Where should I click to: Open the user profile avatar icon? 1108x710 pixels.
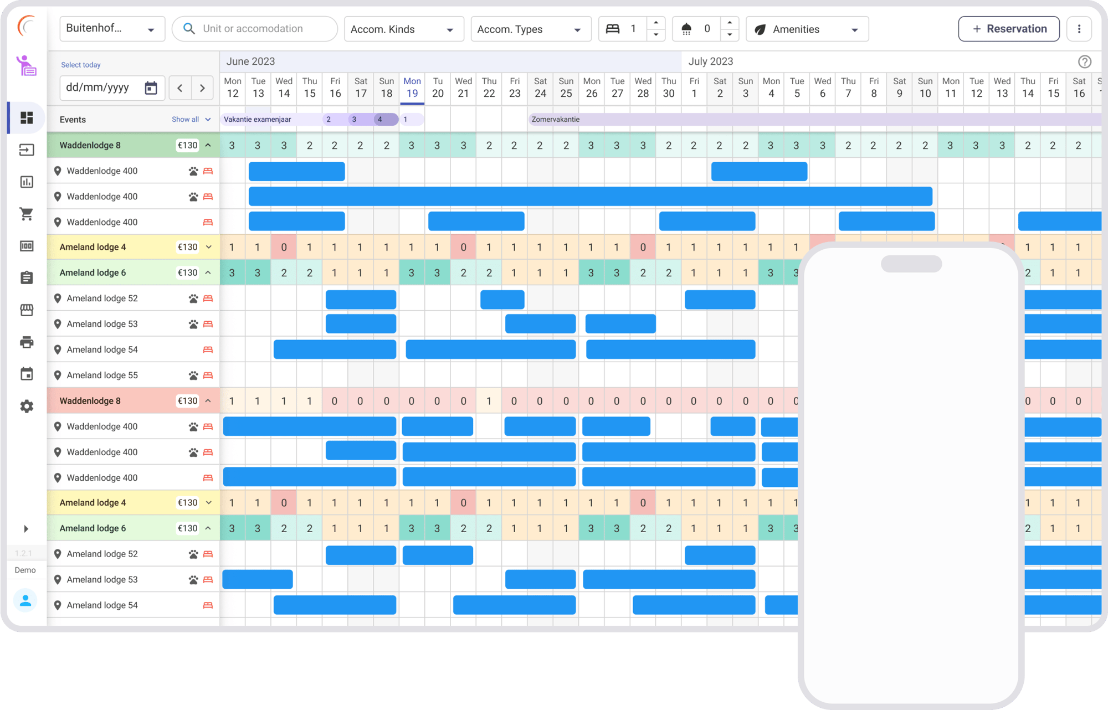coord(25,600)
